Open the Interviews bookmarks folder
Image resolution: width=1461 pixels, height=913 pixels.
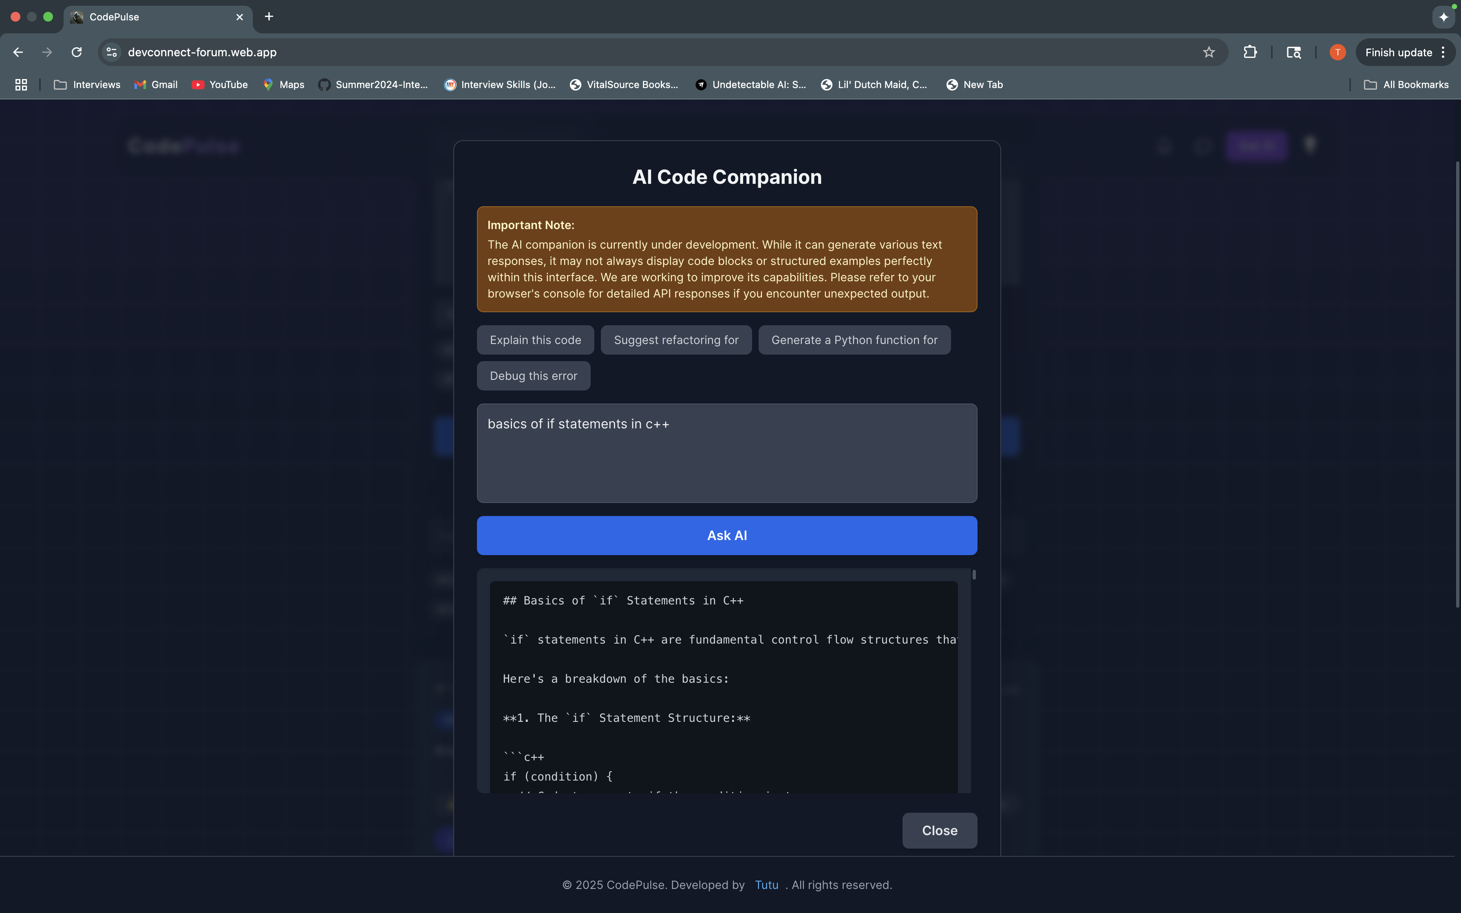[87, 84]
